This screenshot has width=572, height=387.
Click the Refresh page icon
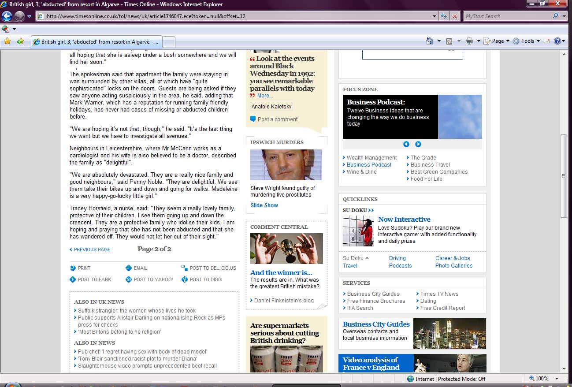(444, 16)
